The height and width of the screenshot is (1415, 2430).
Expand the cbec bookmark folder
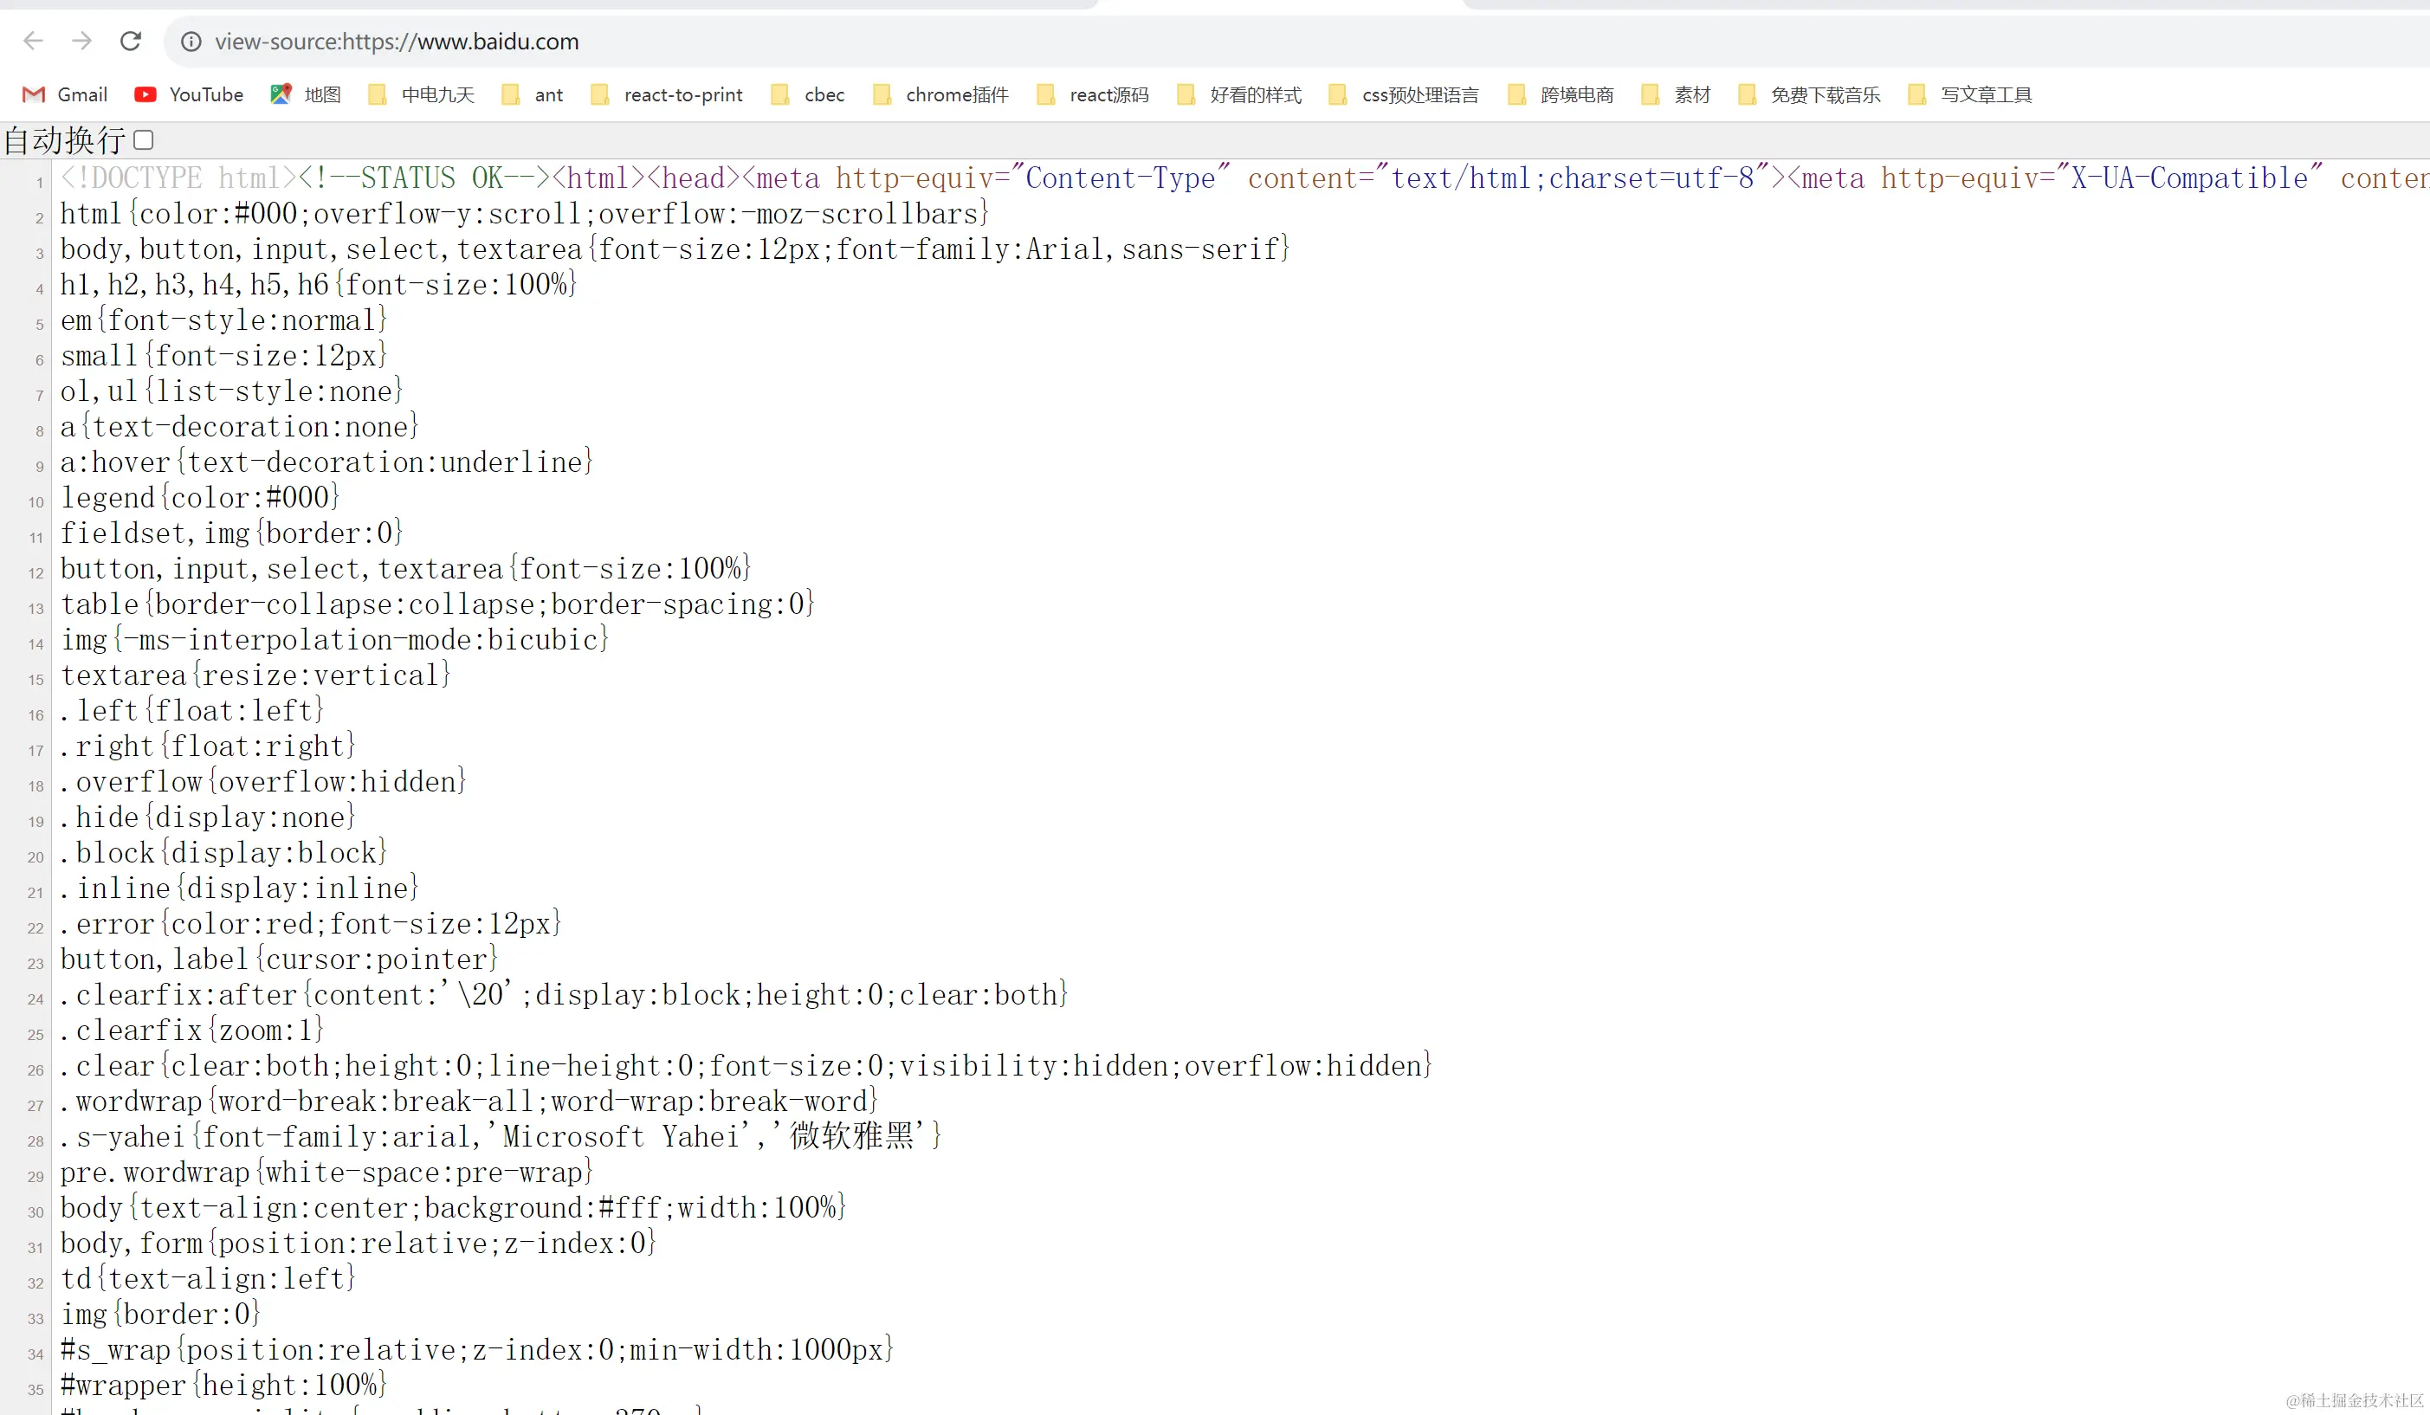(x=808, y=94)
